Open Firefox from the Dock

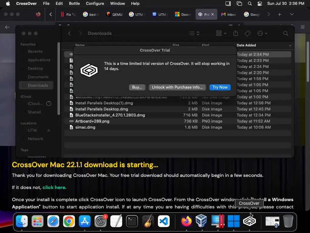186,221
